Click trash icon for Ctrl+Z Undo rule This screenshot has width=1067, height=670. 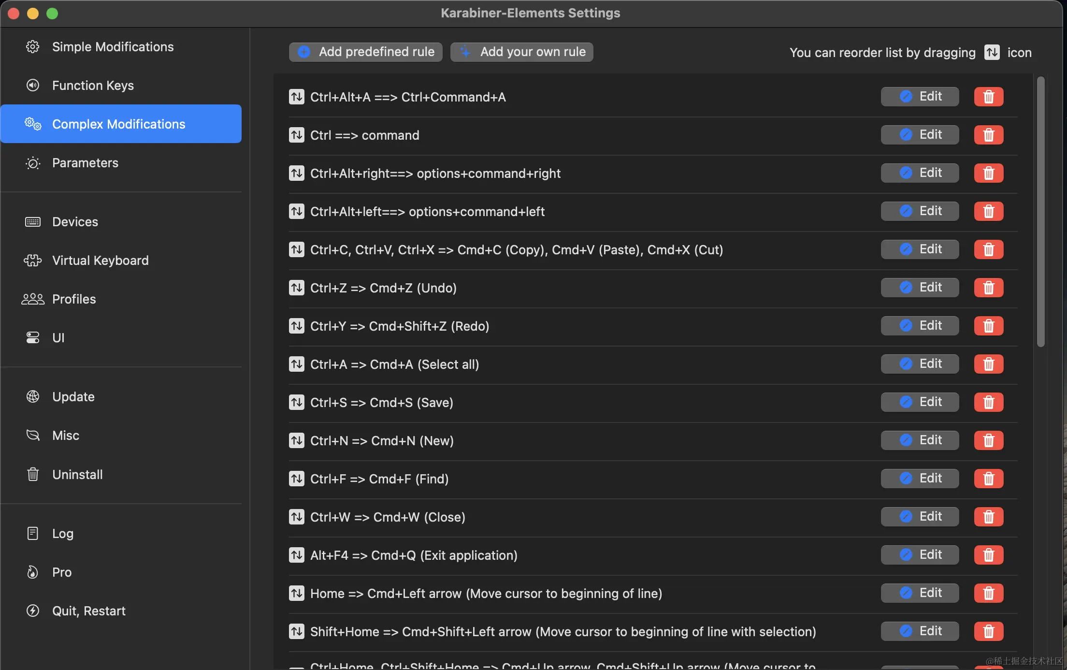pyautogui.click(x=988, y=288)
